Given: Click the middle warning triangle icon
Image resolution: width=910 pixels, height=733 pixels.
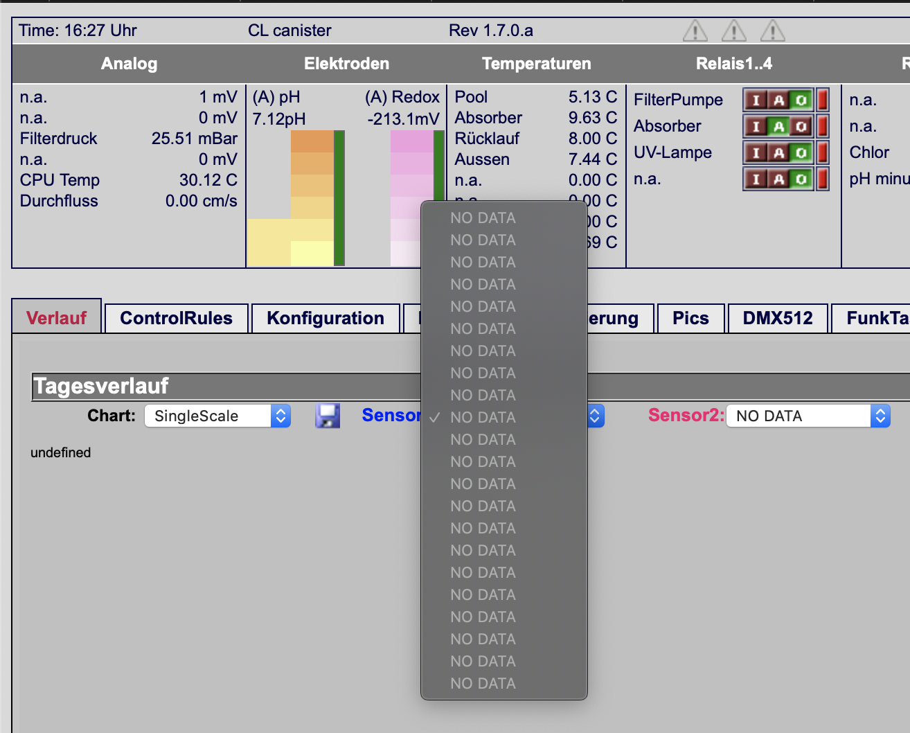Looking at the screenshot, I should 734,30.
